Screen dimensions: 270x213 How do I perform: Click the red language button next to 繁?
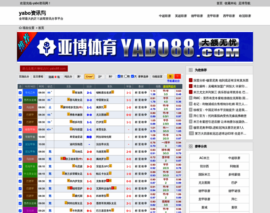click(178, 76)
